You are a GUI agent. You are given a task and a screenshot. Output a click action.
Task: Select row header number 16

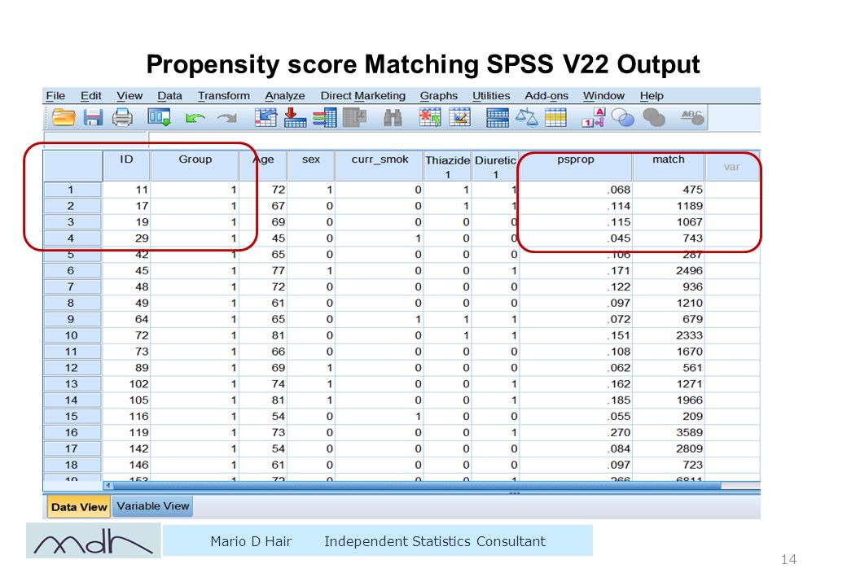click(72, 432)
